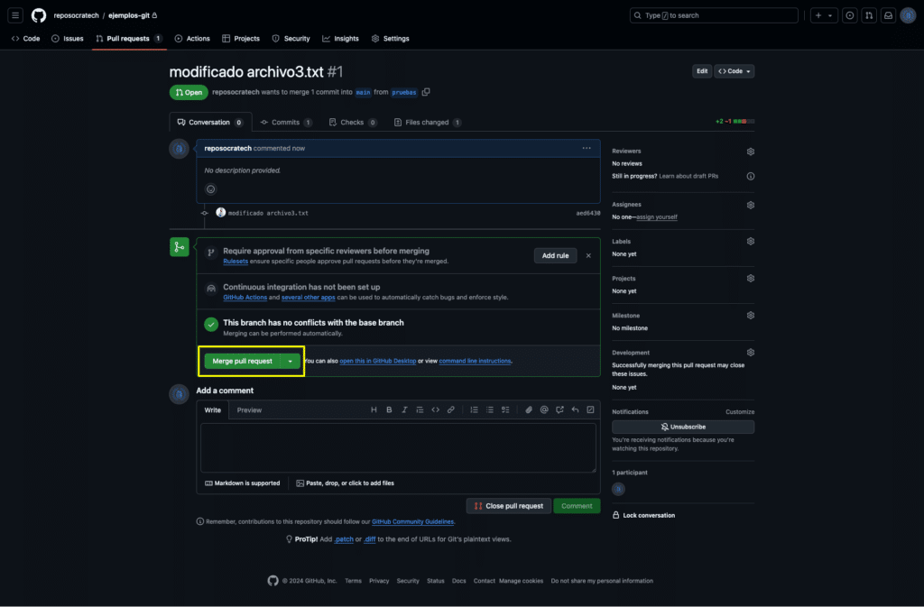Open the Labels gear settings
The width and height of the screenshot is (924, 607).
click(750, 242)
